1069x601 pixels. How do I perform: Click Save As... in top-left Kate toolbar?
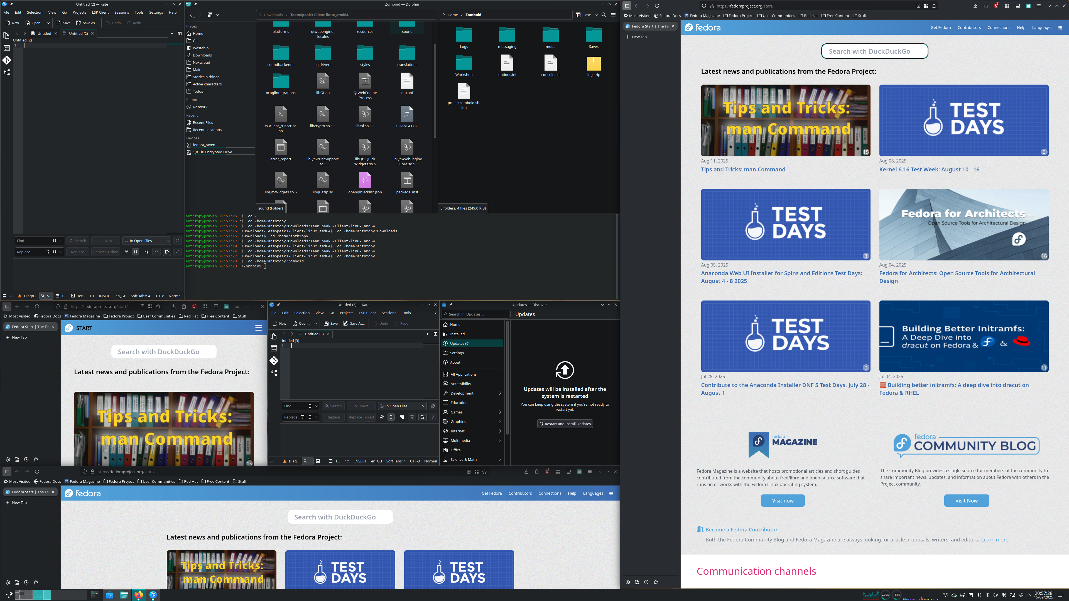(87, 23)
